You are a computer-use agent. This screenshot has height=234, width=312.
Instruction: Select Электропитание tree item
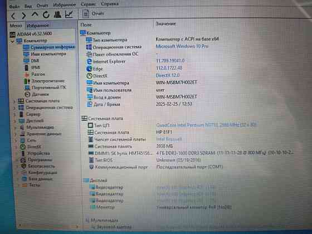(44, 81)
